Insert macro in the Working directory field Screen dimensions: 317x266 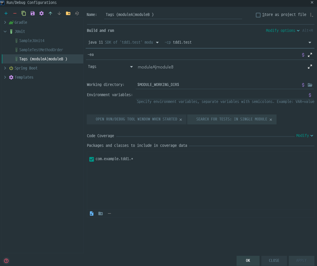pos(303,85)
